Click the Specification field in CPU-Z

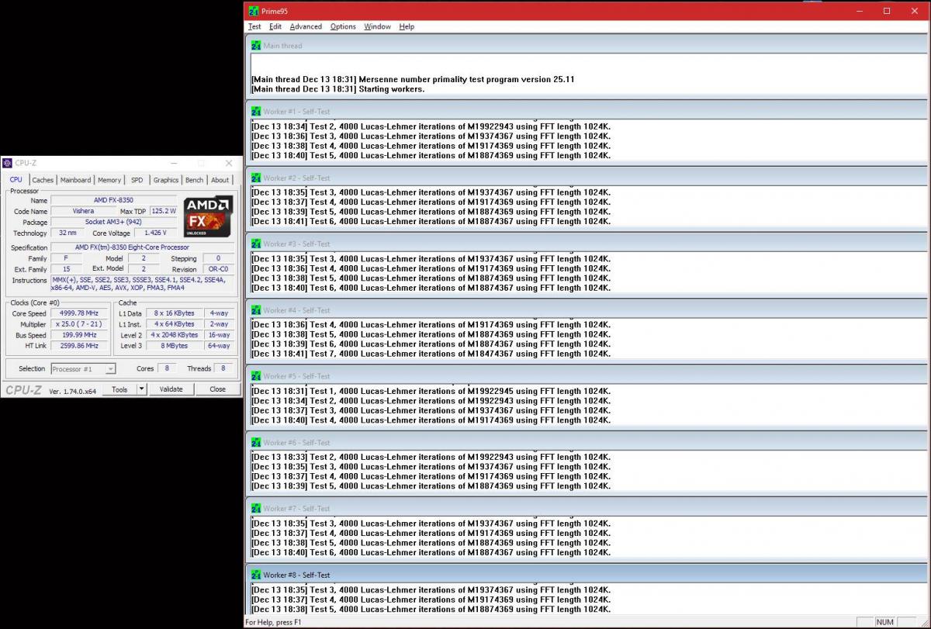click(x=143, y=247)
